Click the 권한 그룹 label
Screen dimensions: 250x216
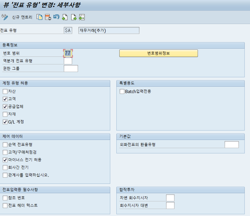(11, 68)
